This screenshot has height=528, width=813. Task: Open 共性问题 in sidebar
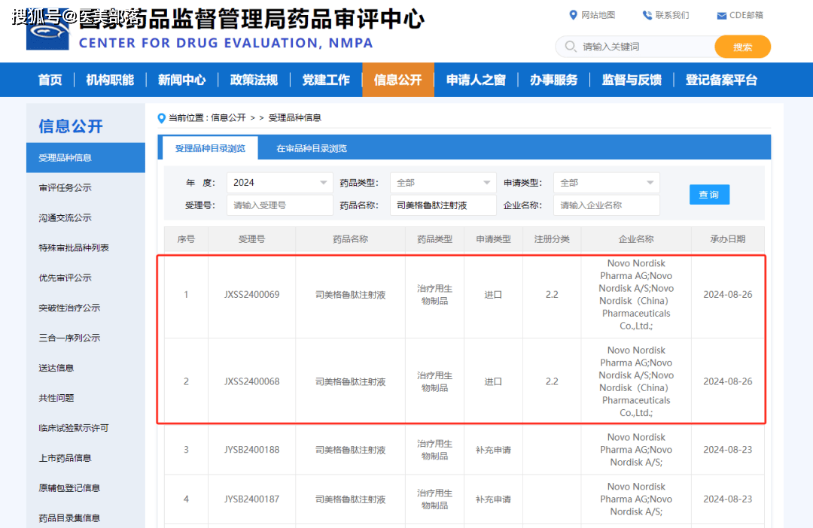[x=56, y=398]
